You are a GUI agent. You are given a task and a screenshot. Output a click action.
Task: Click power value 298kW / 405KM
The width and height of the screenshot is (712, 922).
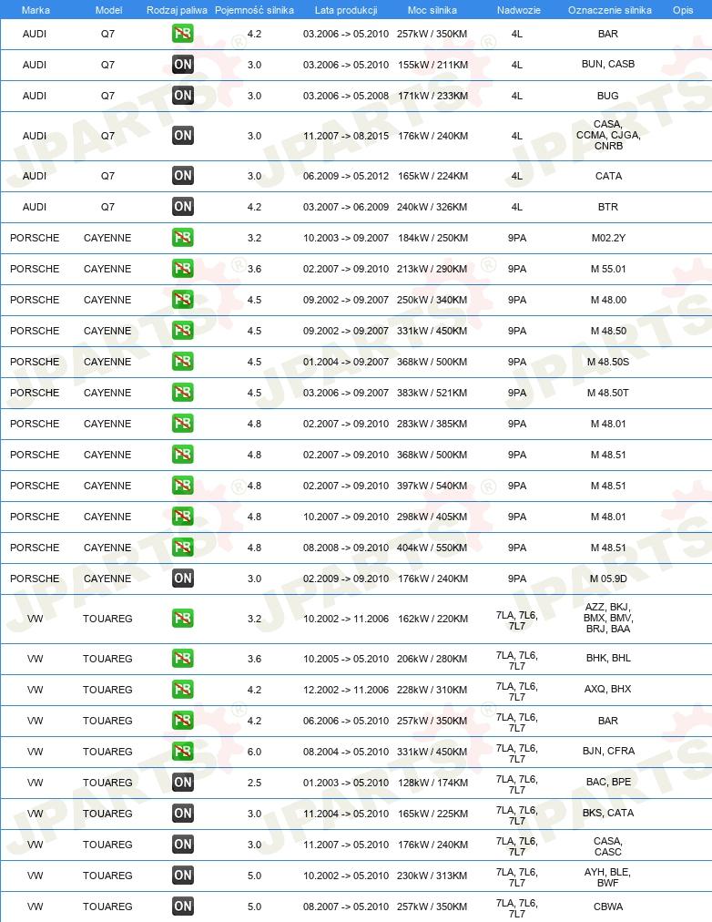[432, 517]
